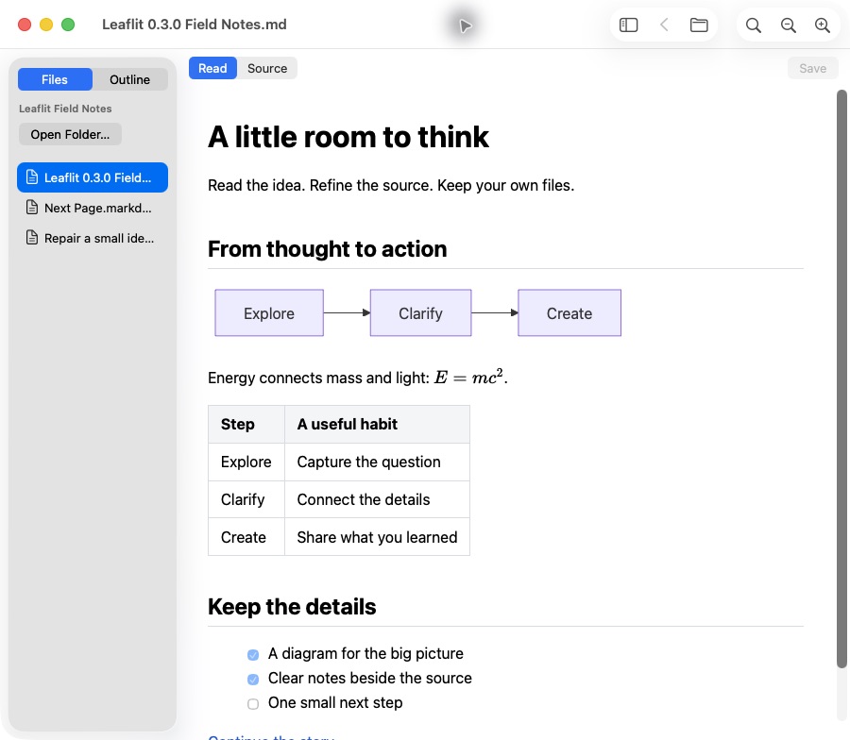850x740 pixels.
Task: Click the 'A useful habit' header cell
Action: 377,424
